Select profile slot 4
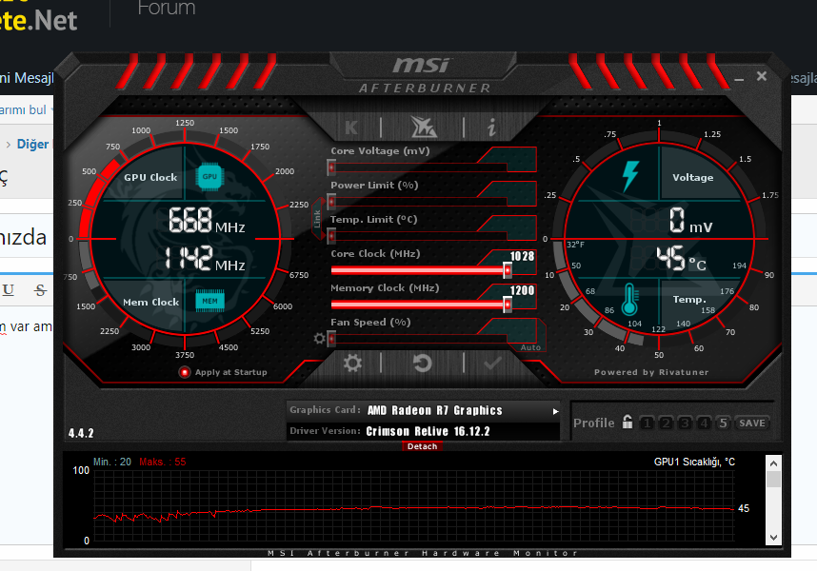817x571 pixels. click(704, 423)
